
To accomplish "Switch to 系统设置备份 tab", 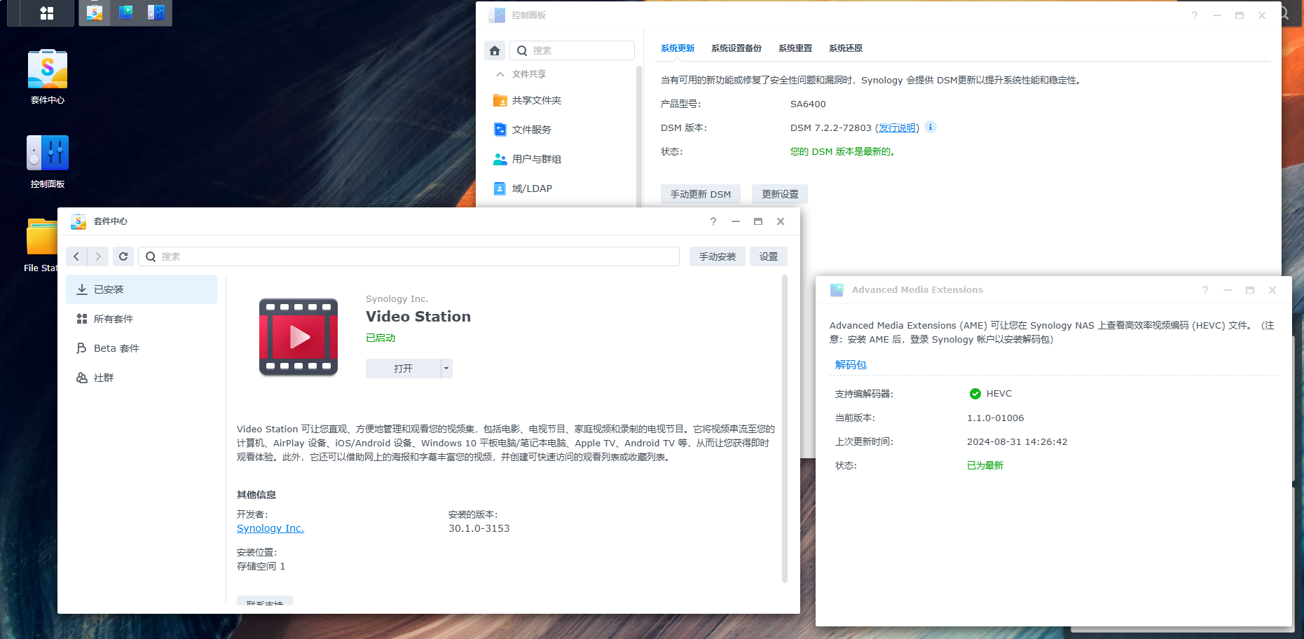I will coord(736,48).
